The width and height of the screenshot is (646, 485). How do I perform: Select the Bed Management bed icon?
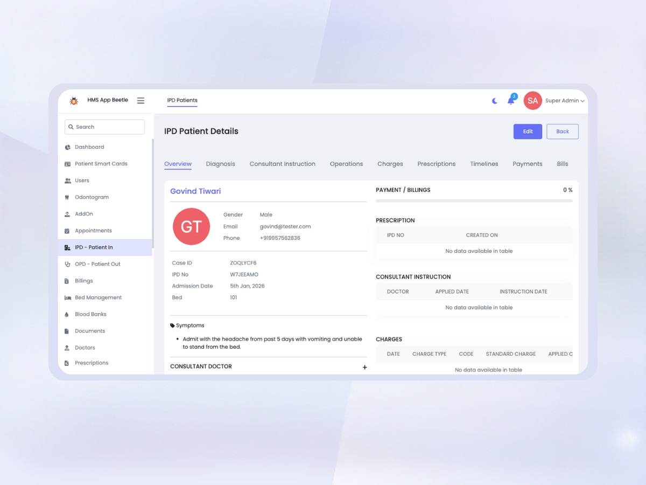67,297
